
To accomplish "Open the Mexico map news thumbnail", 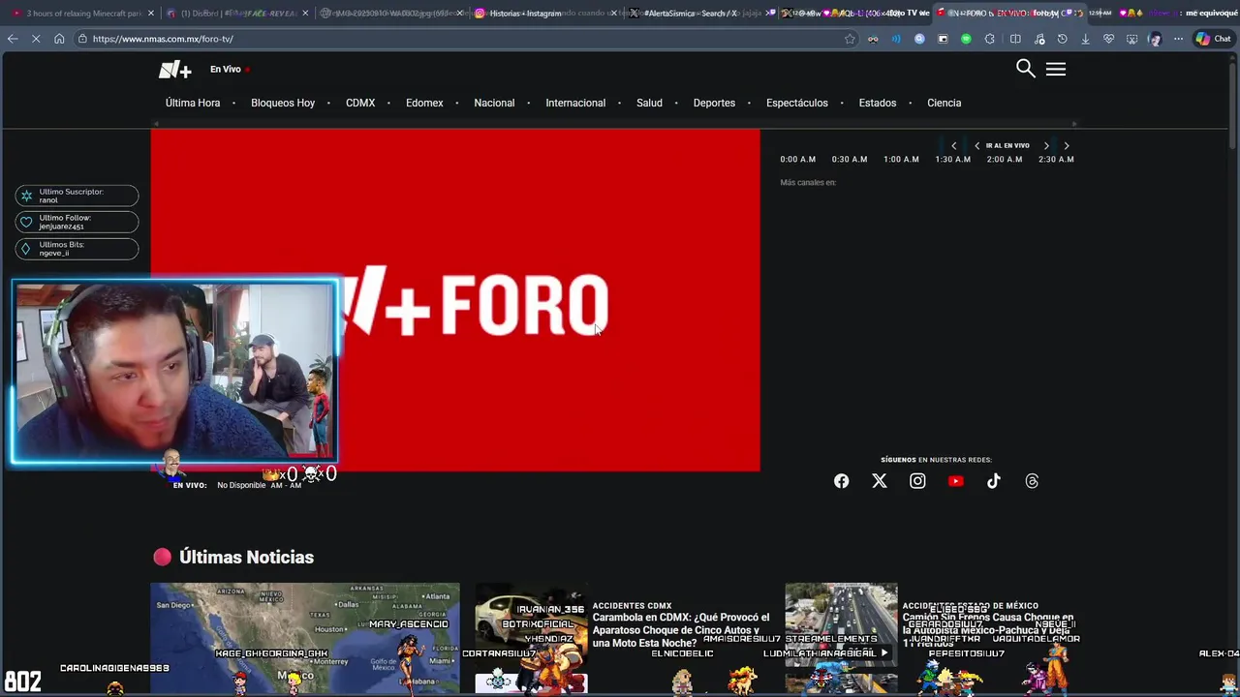I will click(305, 638).
